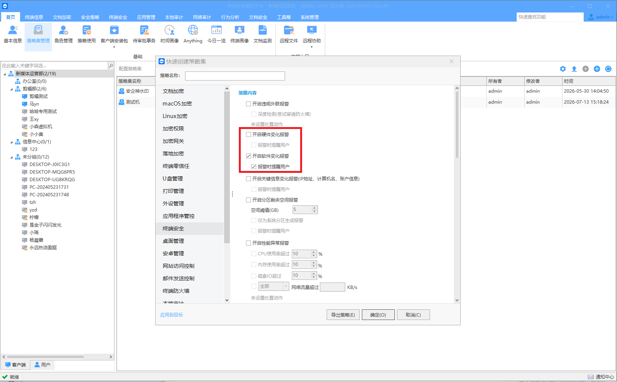
Task: Open 基本信息 toolbar icon
Action: coord(13,34)
